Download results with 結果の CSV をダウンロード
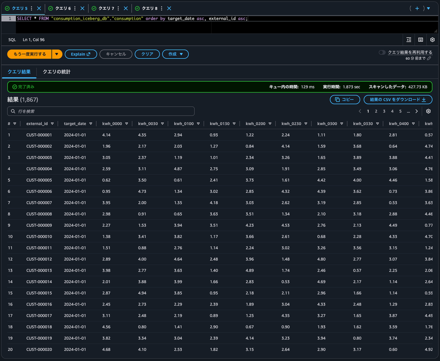This screenshot has height=361, width=440. (398, 99)
